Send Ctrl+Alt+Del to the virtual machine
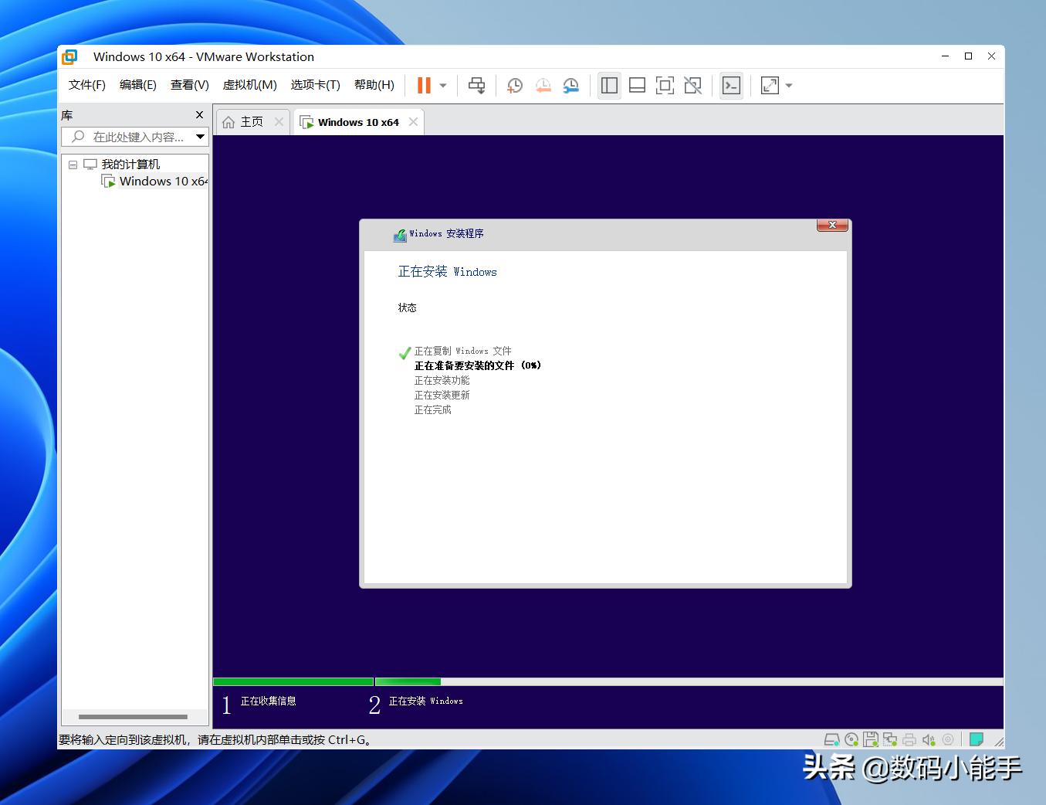This screenshot has width=1046, height=805. click(x=476, y=85)
